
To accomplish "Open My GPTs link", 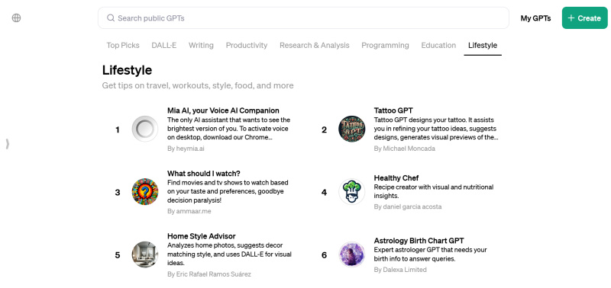I will tap(536, 18).
